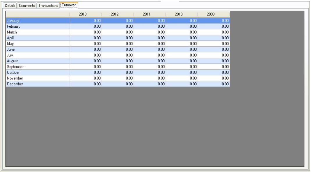Screen dimensions: 311x172
Task: Click November 2013 turnover cell
Action: [x=86, y=78]
